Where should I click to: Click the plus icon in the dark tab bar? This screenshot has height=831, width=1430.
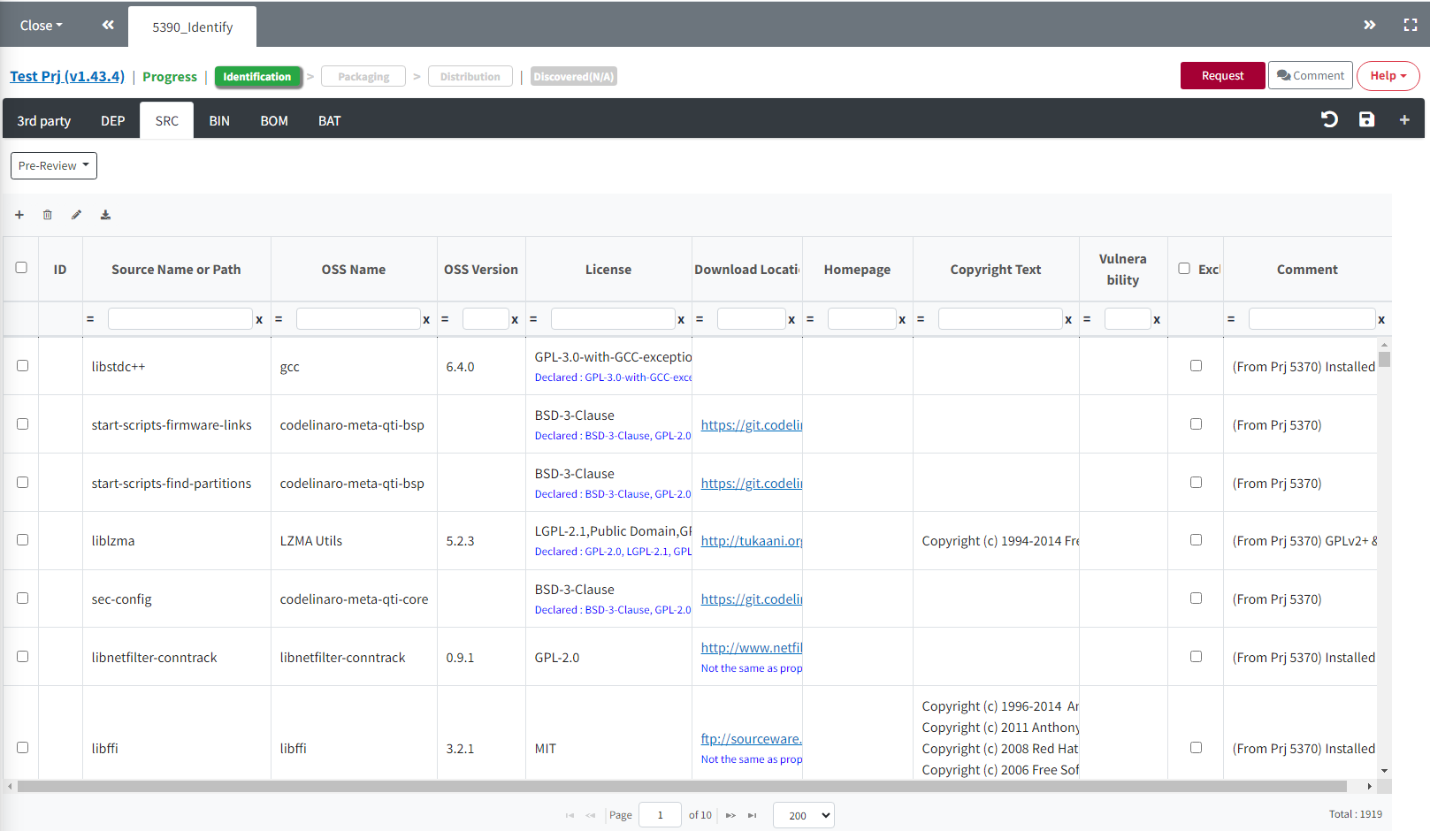[1404, 119]
